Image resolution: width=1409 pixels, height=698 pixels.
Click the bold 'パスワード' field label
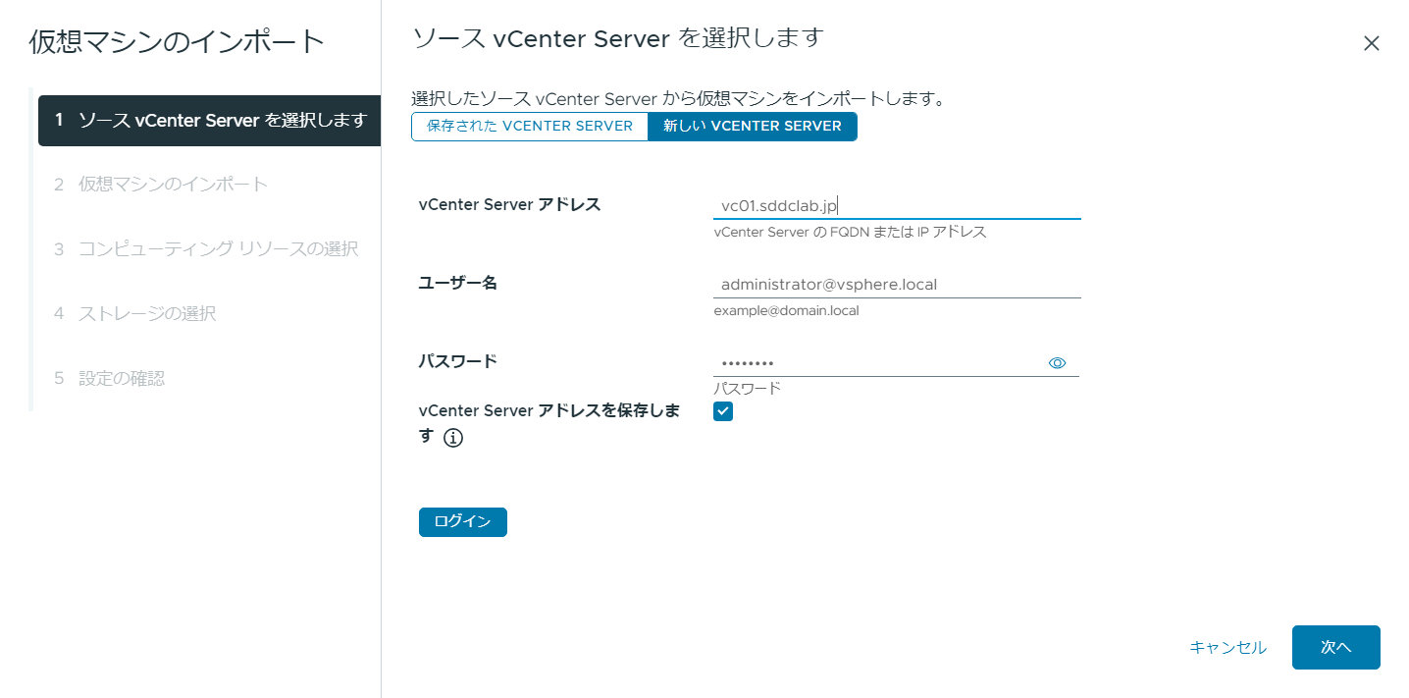[x=458, y=360]
